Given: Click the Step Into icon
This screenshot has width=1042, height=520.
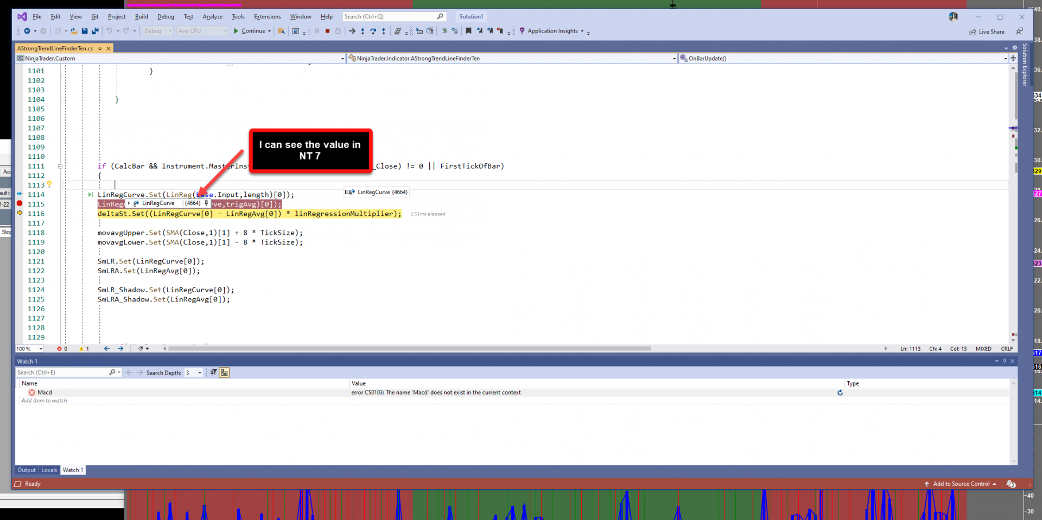Looking at the screenshot, I should coord(363,31).
